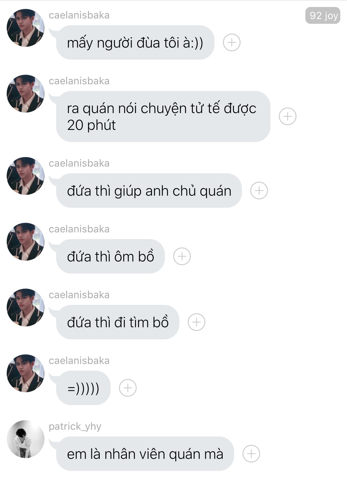
Task: Tap plus icon next to "20 phút" message
Action: (287, 116)
